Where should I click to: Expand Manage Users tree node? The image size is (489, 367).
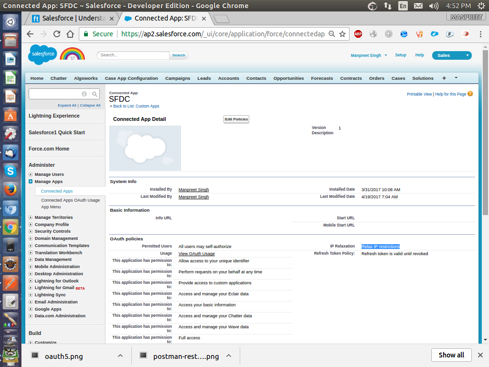(x=31, y=174)
